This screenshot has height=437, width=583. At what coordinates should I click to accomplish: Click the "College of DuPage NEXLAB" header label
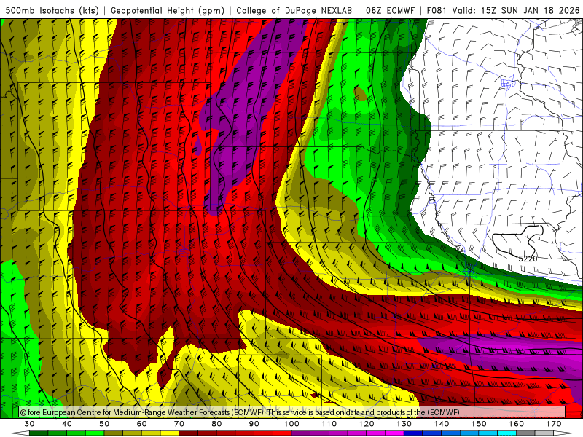(x=294, y=10)
